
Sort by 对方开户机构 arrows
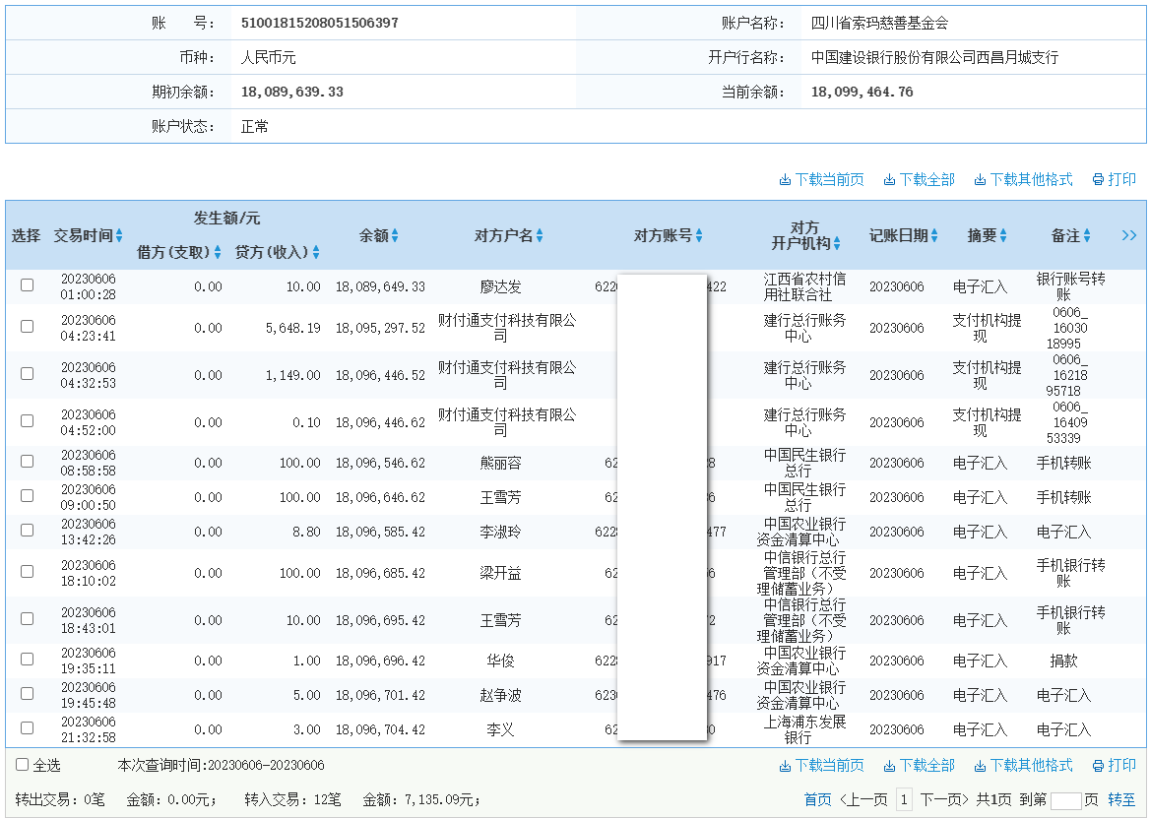click(837, 243)
